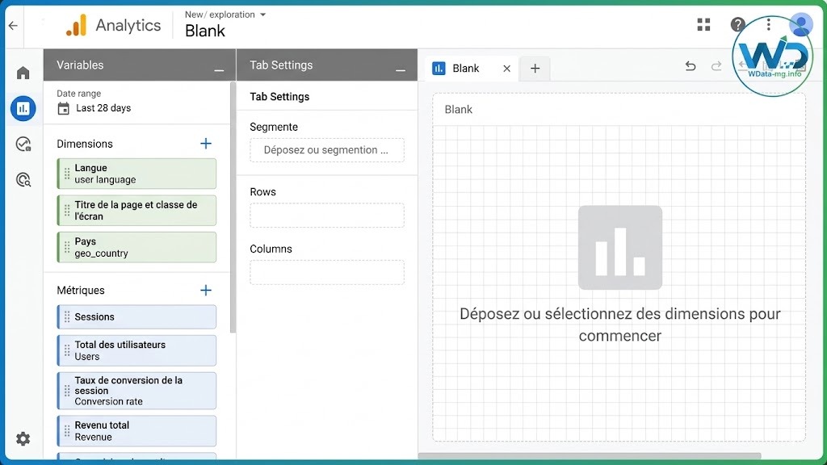The image size is (827, 465).
Task: Open Analytics help with the question mark icon
Action: 736,24
